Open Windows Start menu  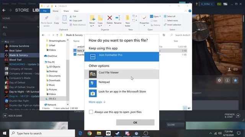[5, 133]
